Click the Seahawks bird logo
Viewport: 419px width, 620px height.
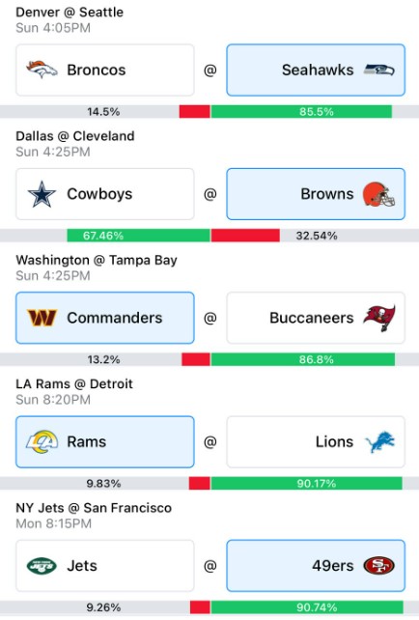click(379, 70)
